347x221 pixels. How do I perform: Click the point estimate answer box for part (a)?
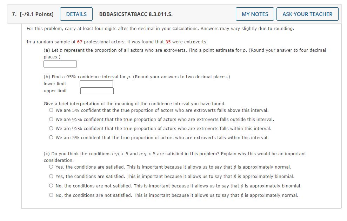60,64
